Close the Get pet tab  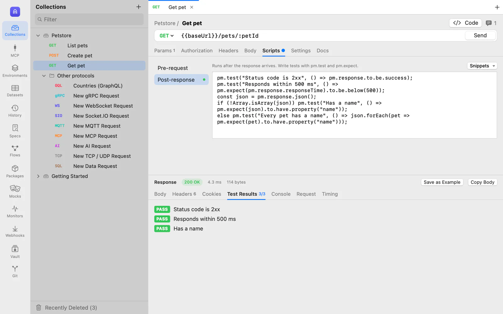pos(192,7)
